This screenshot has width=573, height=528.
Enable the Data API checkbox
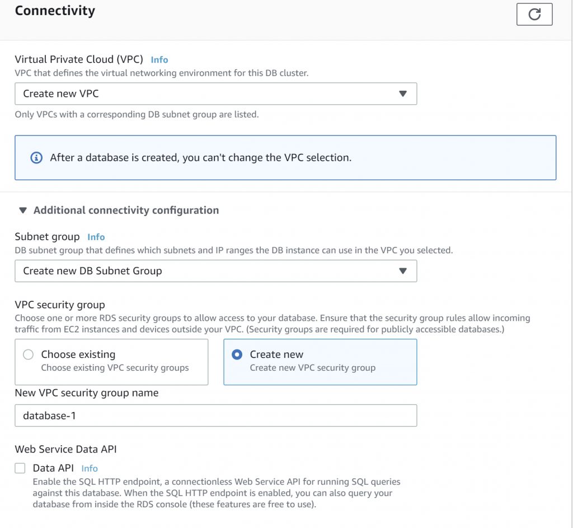(20, 468)
